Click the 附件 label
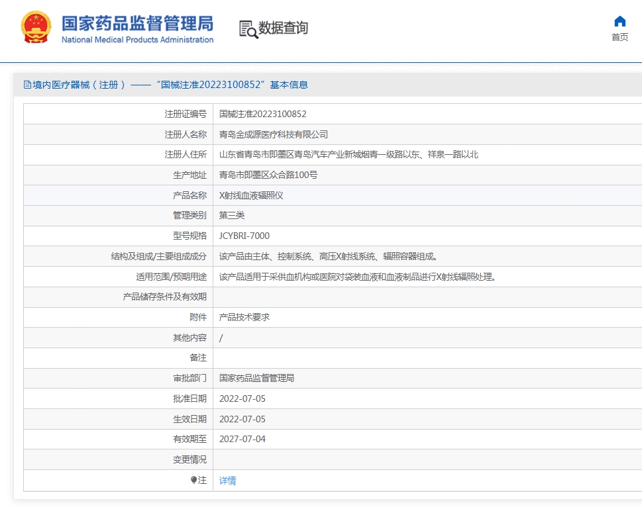Image resolution: width=642 pixels, height=513 pixels. (198, 317)
